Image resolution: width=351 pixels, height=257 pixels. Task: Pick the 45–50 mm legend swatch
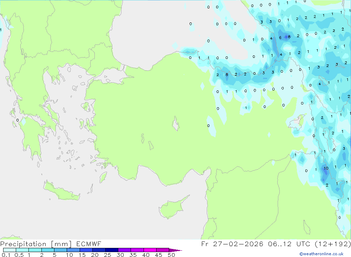pyautogui.click(x=163, y=250)
